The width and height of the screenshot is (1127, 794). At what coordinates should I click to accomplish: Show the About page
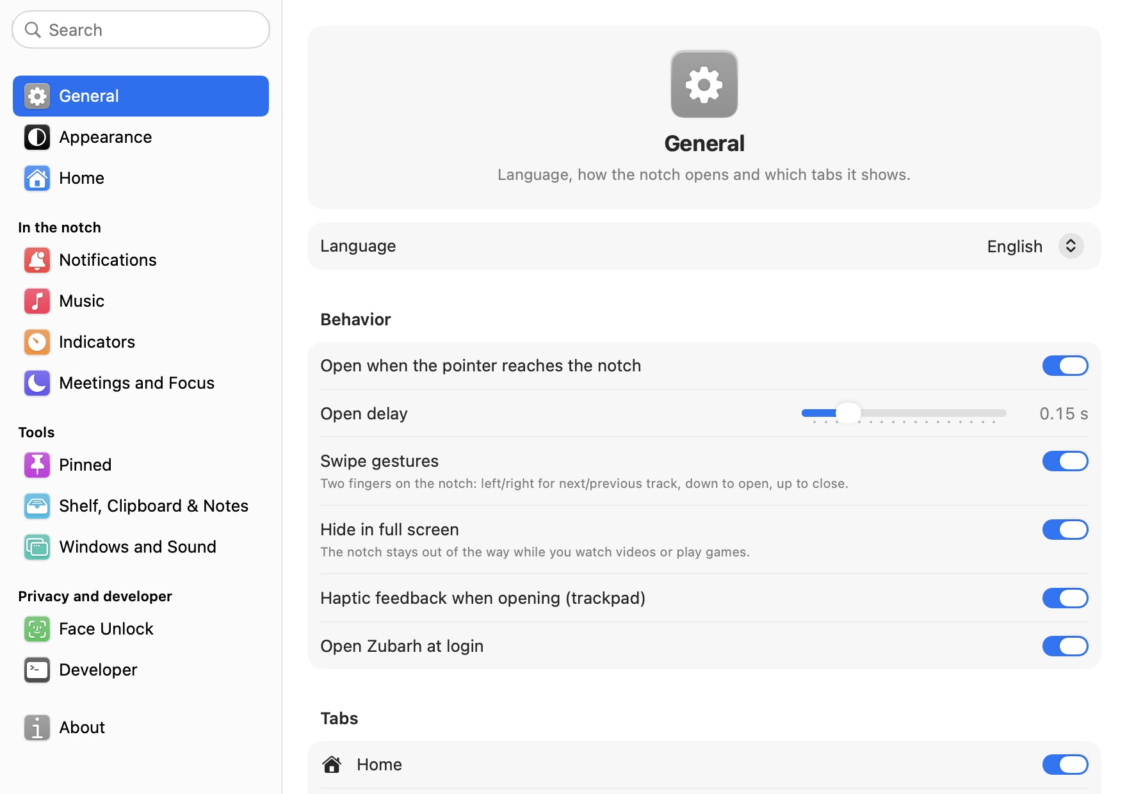(x=141, y=727)
